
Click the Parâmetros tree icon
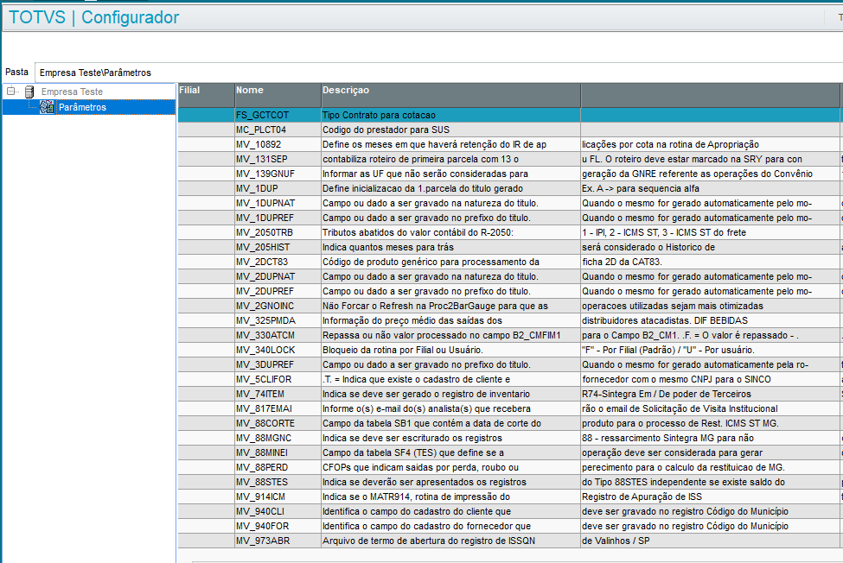tap(47, 107)
